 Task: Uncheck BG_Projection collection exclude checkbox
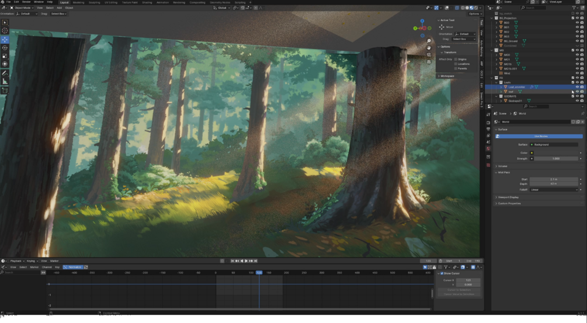(573, 18)
